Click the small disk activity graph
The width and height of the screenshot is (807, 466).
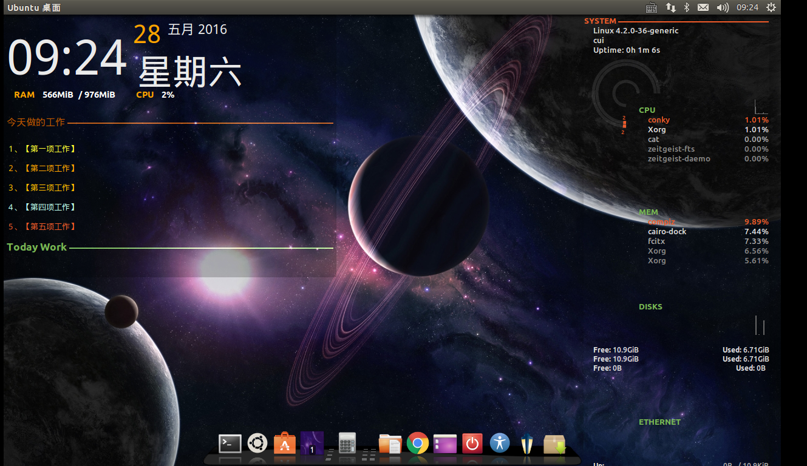pyautogui.click(x=761, y=325)
